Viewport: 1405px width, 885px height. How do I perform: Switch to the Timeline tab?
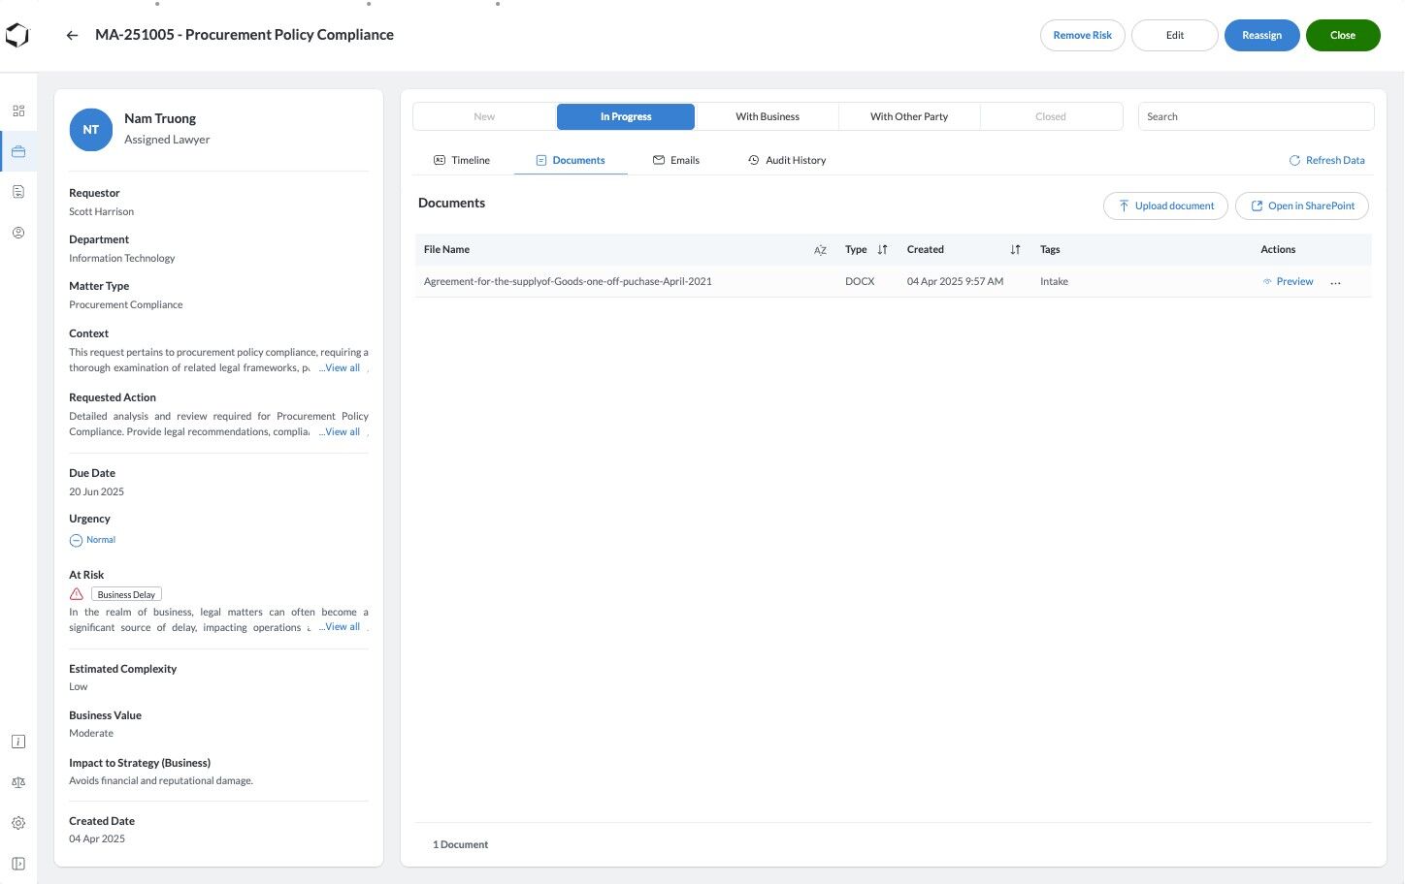(462, 160)
